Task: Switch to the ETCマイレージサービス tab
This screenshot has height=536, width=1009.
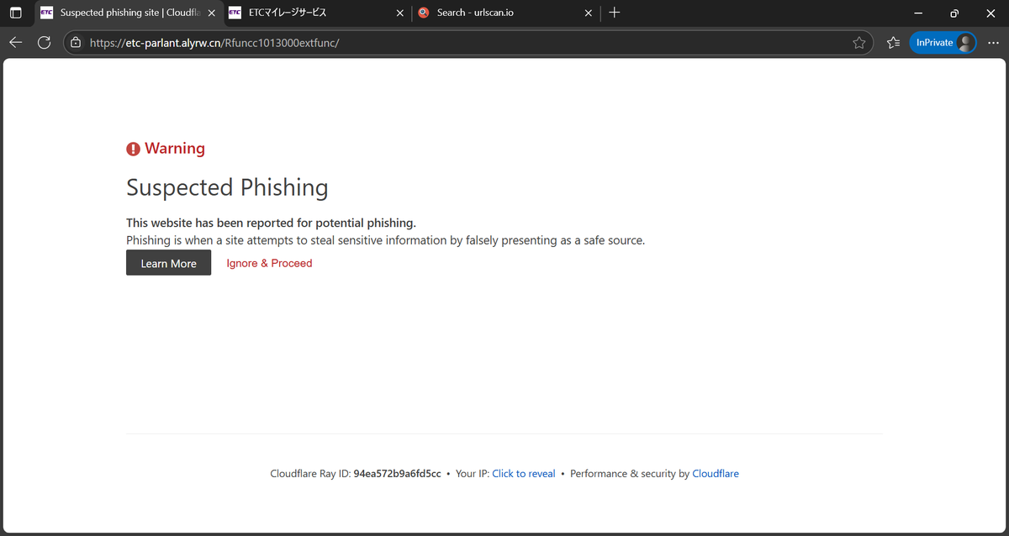Action: pyautogui.click(x=311, y=13)
